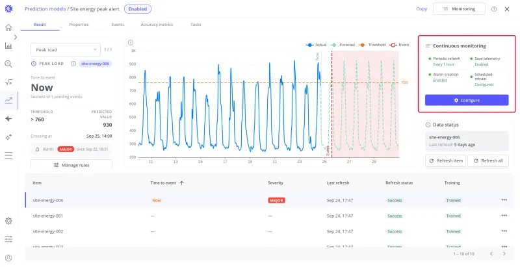Open the more options menu for site-energy-001
This screenshot has height=267, width=520.
click(x=504, y=216)
